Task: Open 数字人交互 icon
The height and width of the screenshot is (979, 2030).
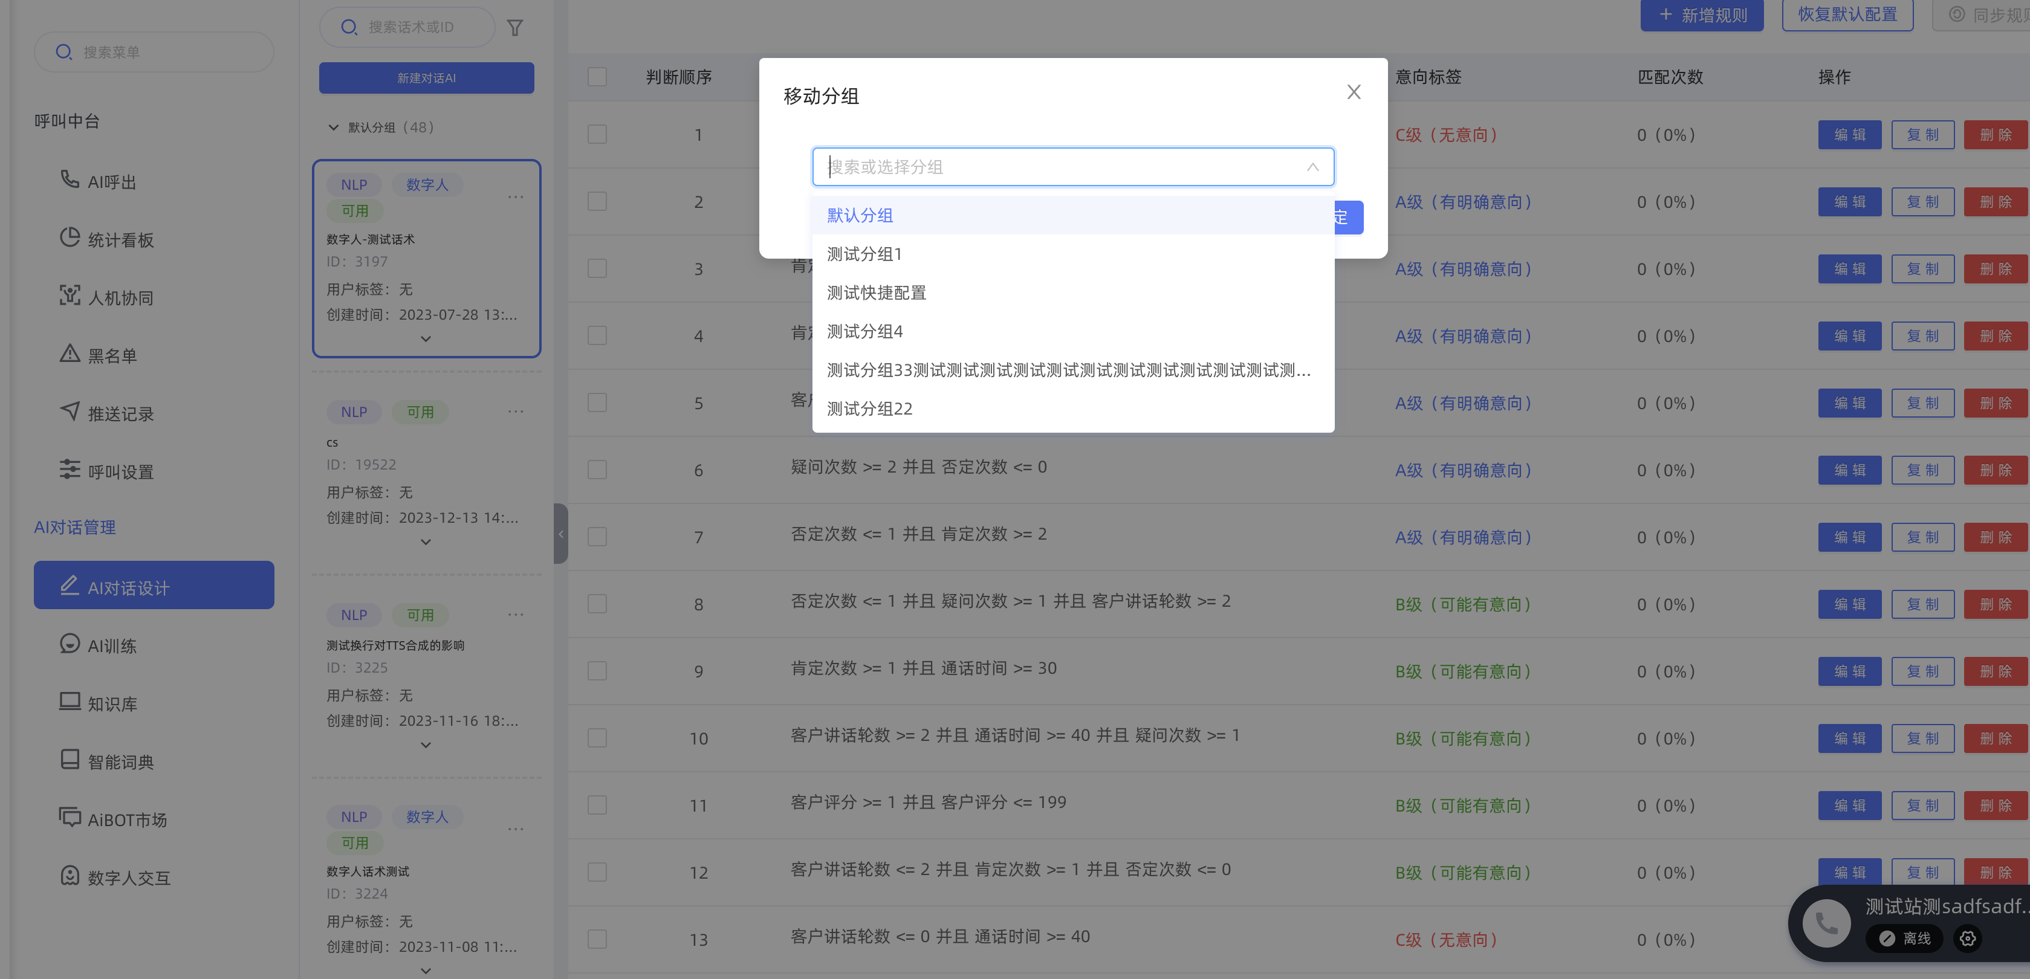Action: [70, 875]
